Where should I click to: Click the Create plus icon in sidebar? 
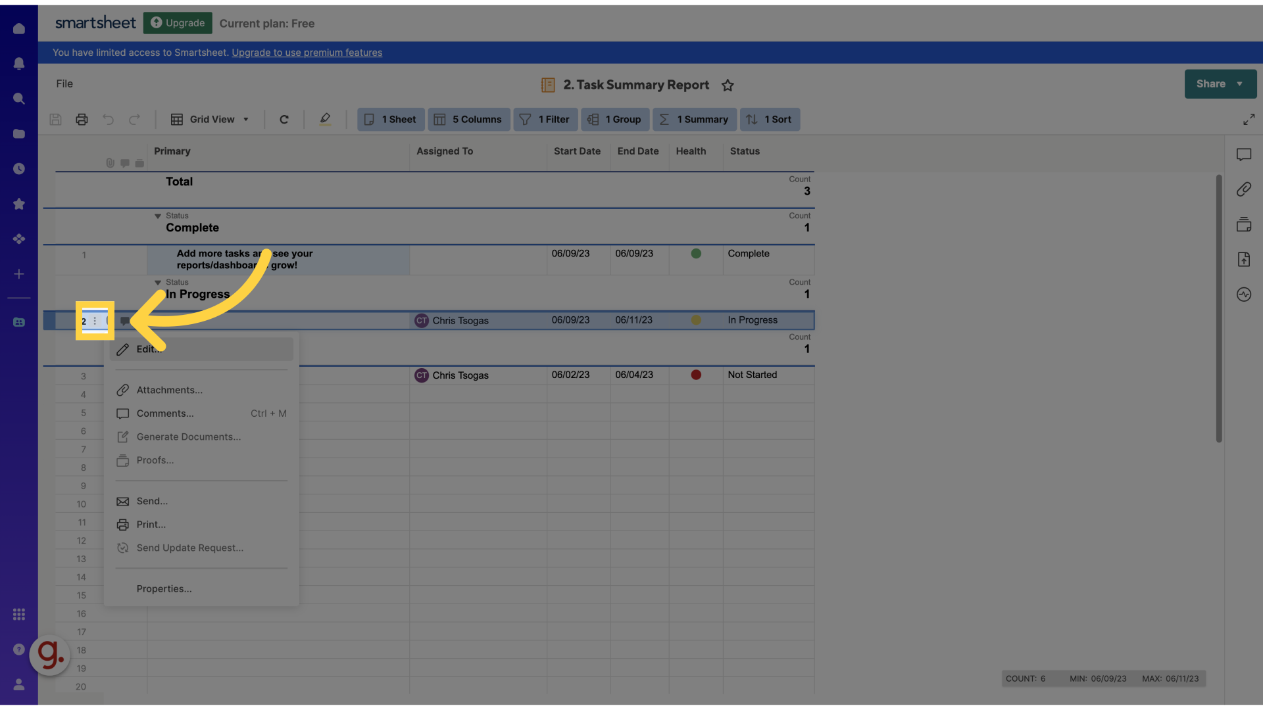[19, 274]
